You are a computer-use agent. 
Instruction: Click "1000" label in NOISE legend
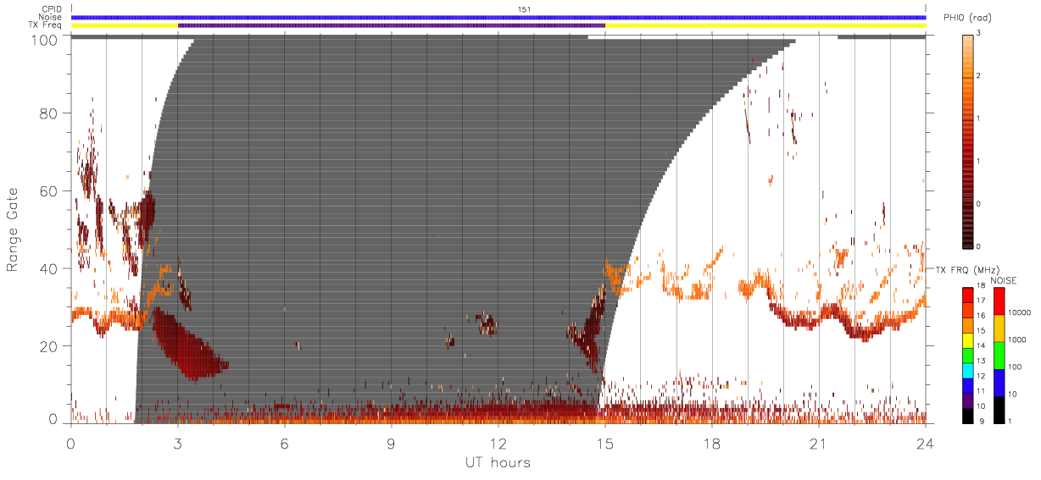tap(1016, 339)
